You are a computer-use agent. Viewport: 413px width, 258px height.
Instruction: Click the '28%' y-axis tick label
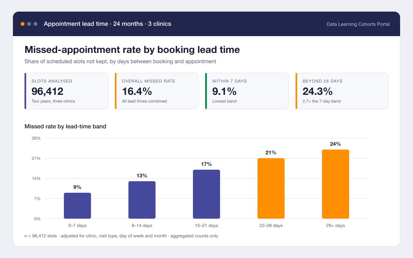(x=36, y=138)
